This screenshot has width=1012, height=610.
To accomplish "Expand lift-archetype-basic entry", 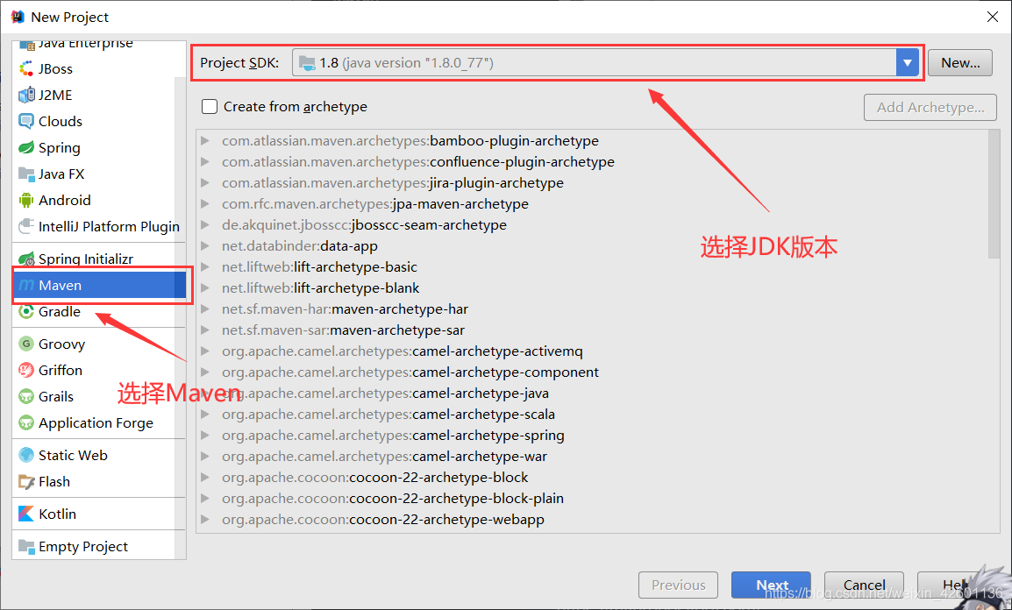I will click(205, 267).
